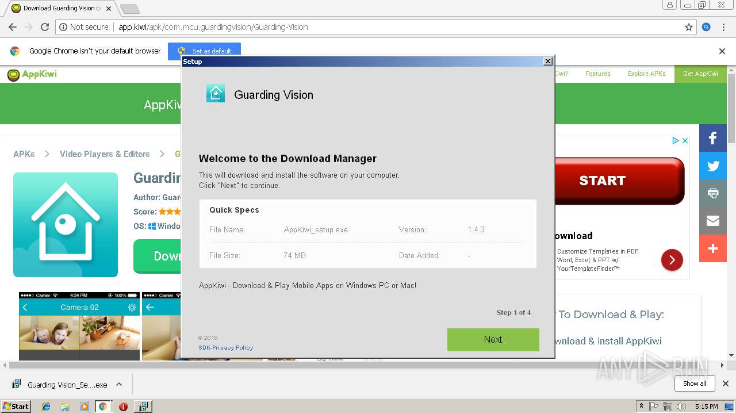Open Windows Explorer from taskbar
The width and height of the screenshot is (736, 414).
[65, 407]
